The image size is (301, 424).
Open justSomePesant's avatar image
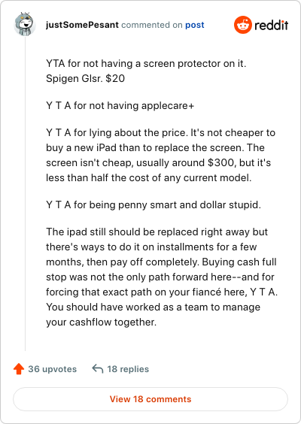(25, 24)
